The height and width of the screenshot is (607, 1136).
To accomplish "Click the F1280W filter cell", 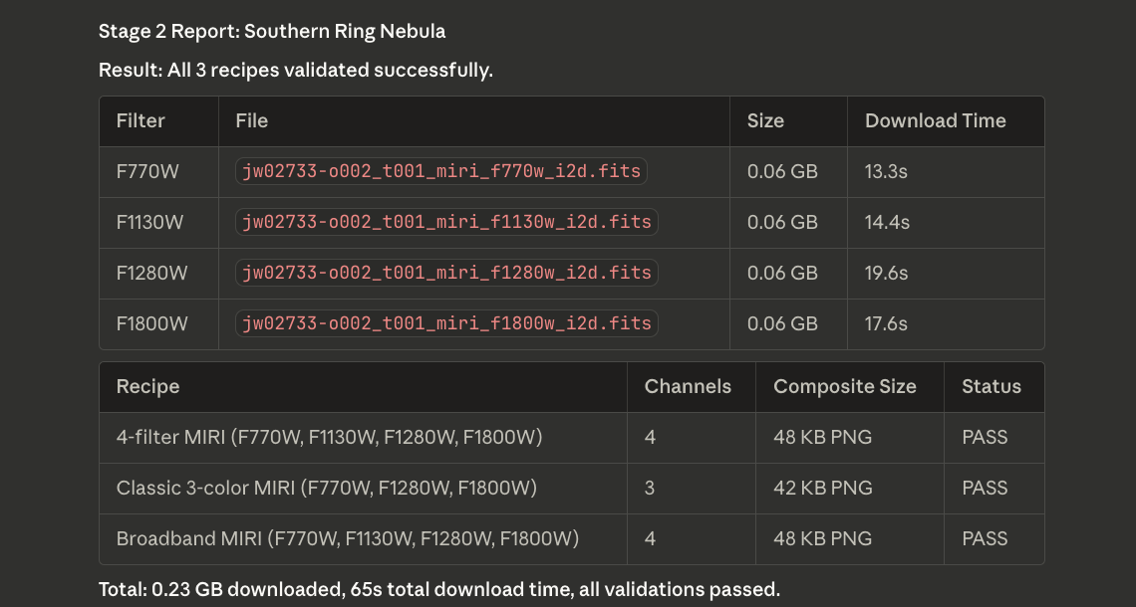I will pos(152,273).
